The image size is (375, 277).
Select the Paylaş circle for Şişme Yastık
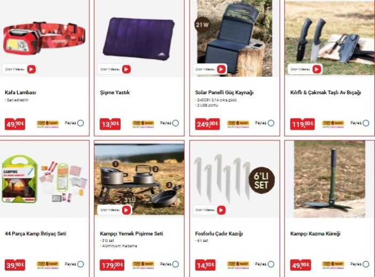pyautogui.click(x=176, y=123)
